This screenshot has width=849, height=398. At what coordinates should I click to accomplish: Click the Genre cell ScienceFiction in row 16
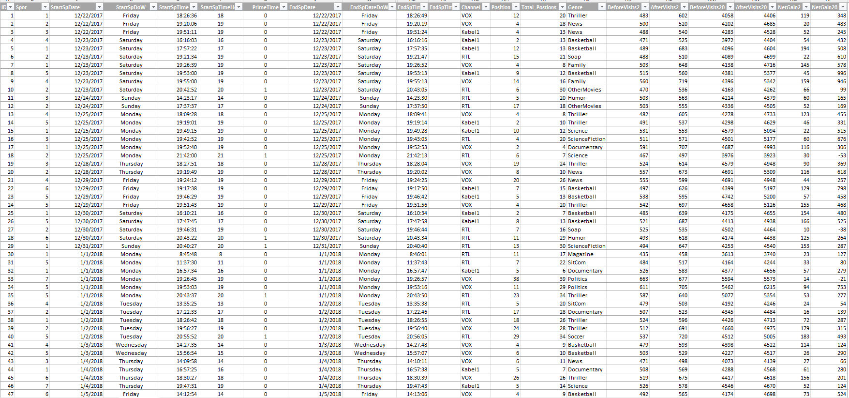tap(586, 139)
